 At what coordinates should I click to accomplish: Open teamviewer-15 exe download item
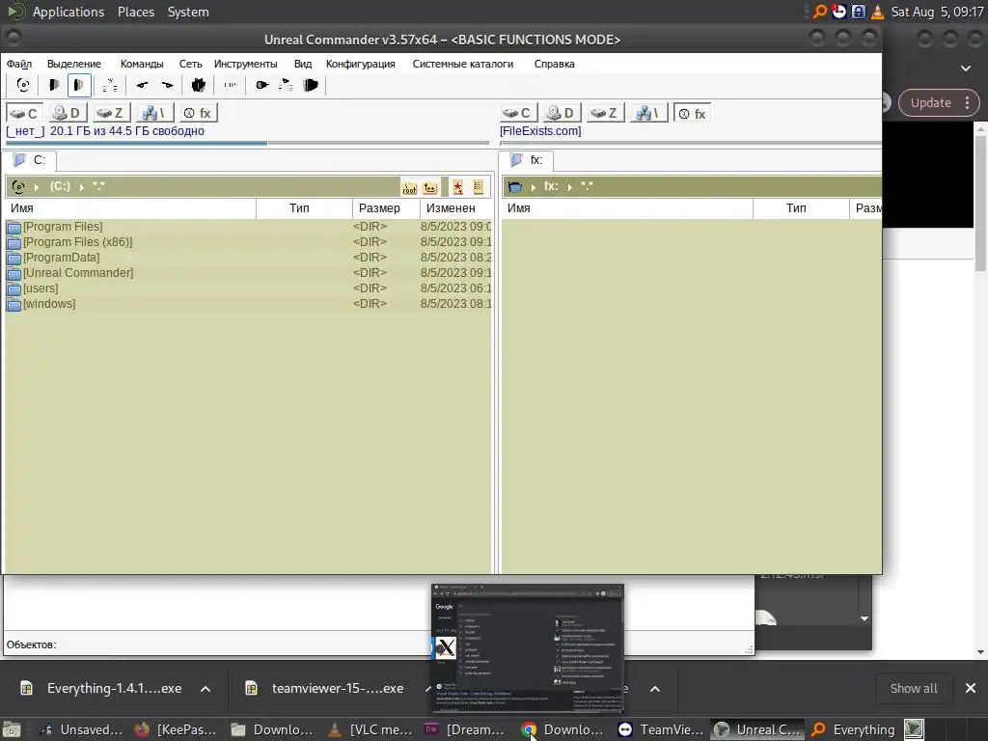(326, 689)
